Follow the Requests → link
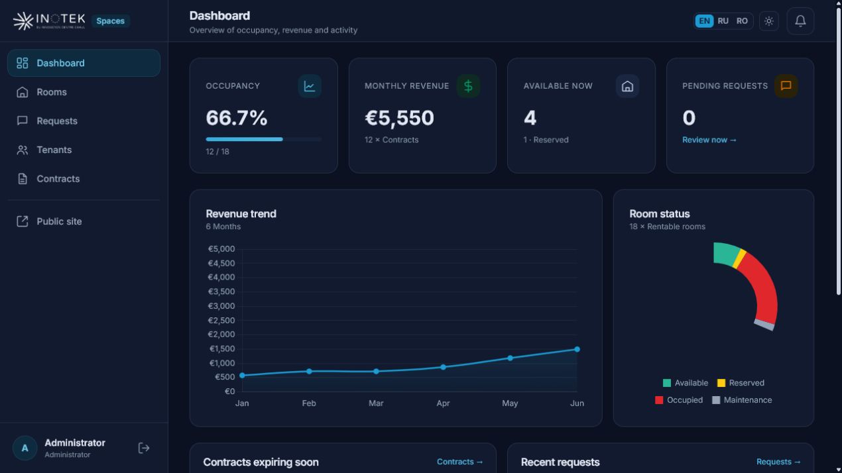This screenshot has width=842, height=473. click(x=778, y=462)
